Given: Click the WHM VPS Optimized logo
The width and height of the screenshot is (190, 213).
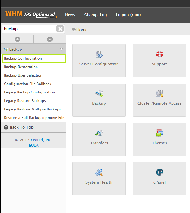Looking at the screenshot, I should tap(31, 15).
